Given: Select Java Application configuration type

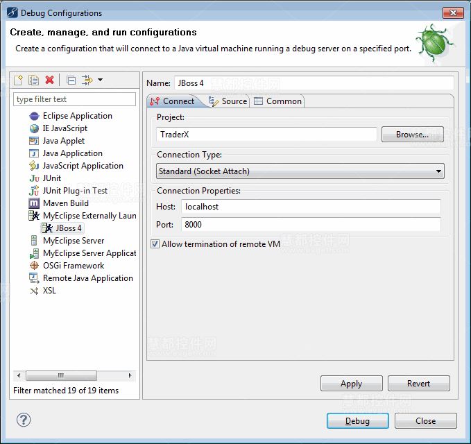Looking at the screenshot, I should [73, 153].
